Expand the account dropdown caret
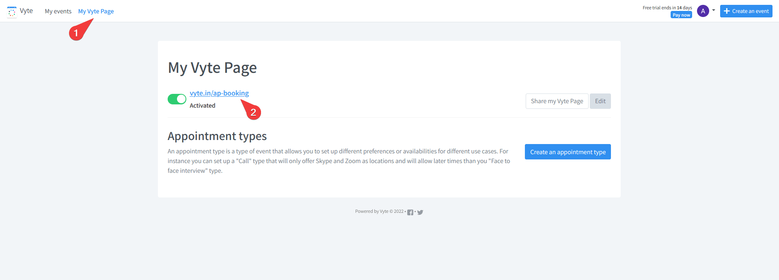Viewport: 779px width, 280px height. [714, 10]
